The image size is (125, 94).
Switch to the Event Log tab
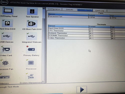pos(100,11)
